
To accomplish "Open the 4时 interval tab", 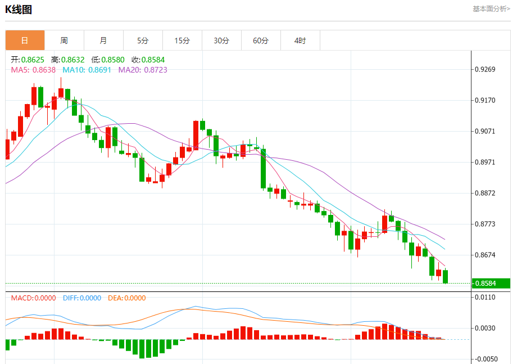I will (301, 41).
